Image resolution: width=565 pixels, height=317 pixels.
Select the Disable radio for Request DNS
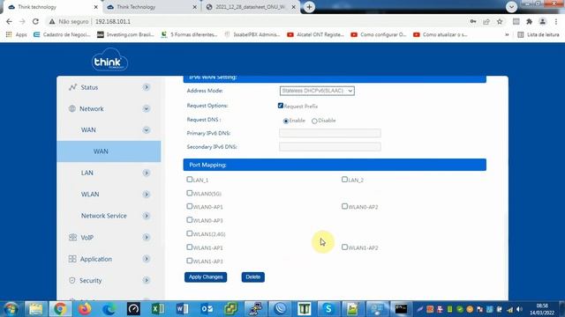point(314,121)
